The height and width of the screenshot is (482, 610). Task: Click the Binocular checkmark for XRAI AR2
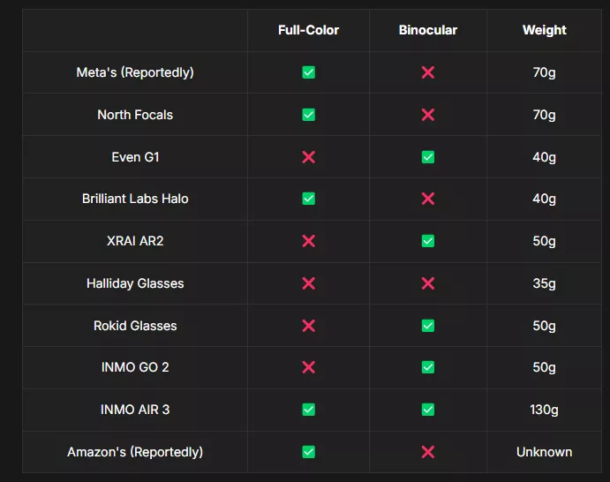click(428, 241)
